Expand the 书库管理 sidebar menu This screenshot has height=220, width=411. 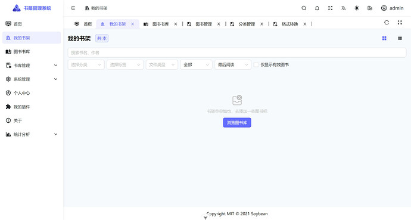pos(32,66)
